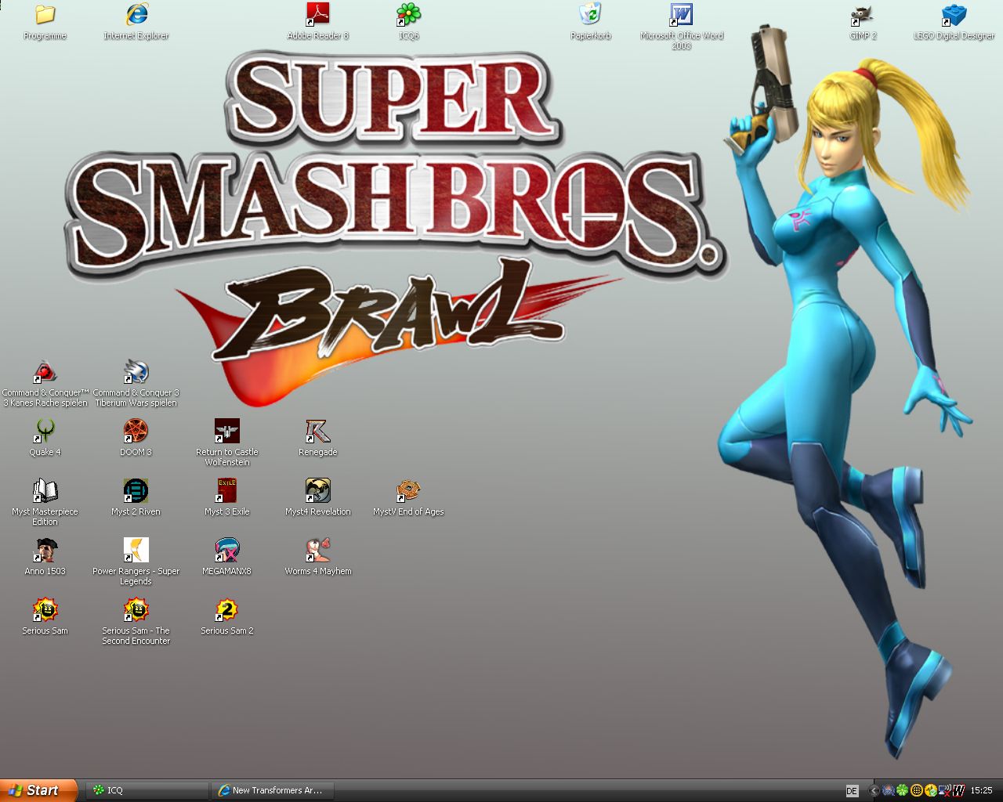Open the Programme folder icon

coord(45,15)
